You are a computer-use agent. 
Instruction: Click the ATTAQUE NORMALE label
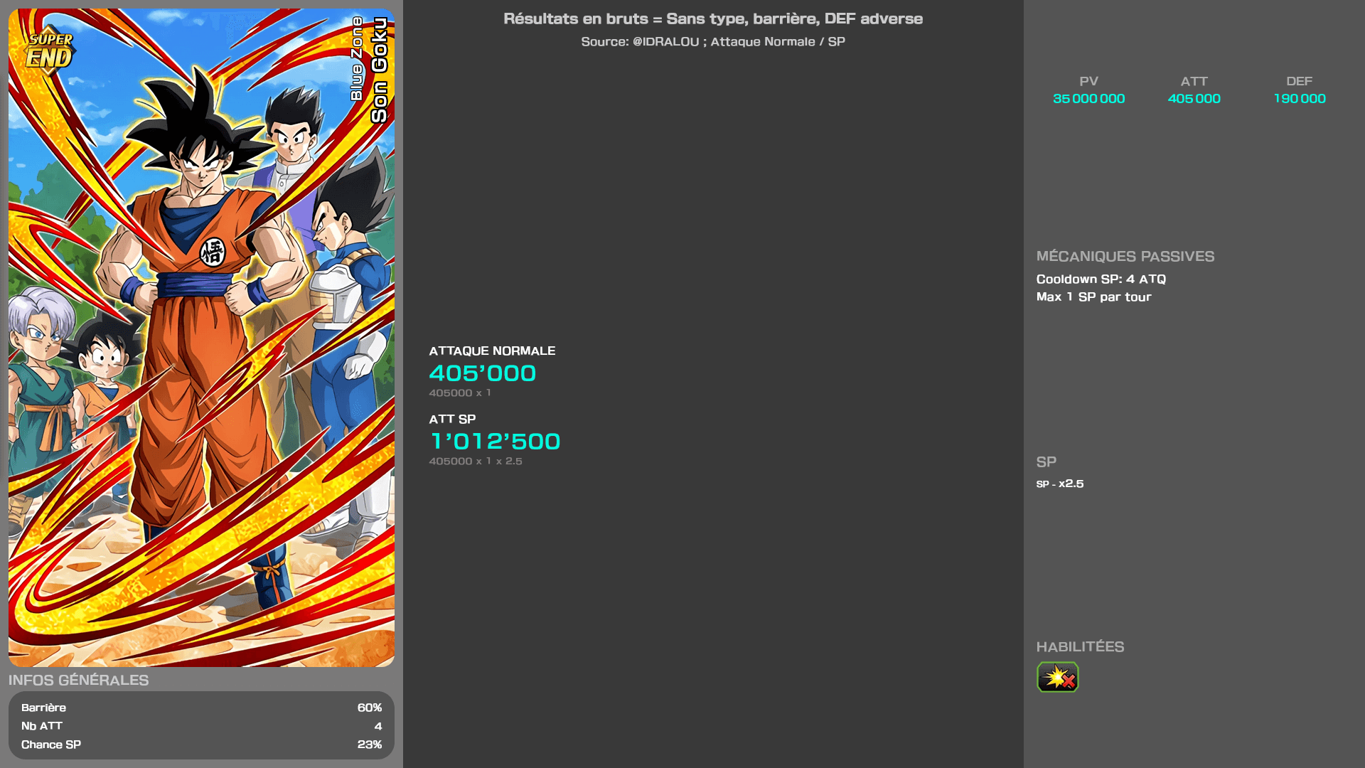pyautogui.click(x=492, y=351)
